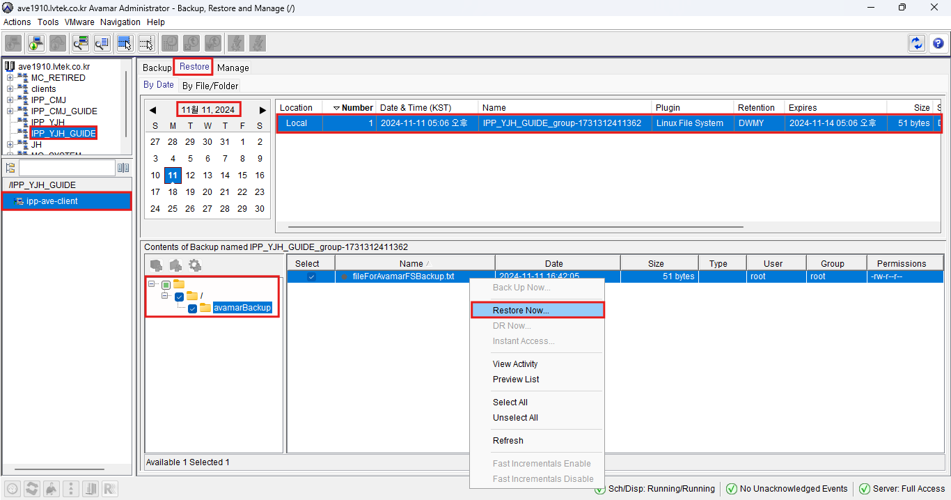
Task: Sort backups by Number column header
Action: point(349,108)
